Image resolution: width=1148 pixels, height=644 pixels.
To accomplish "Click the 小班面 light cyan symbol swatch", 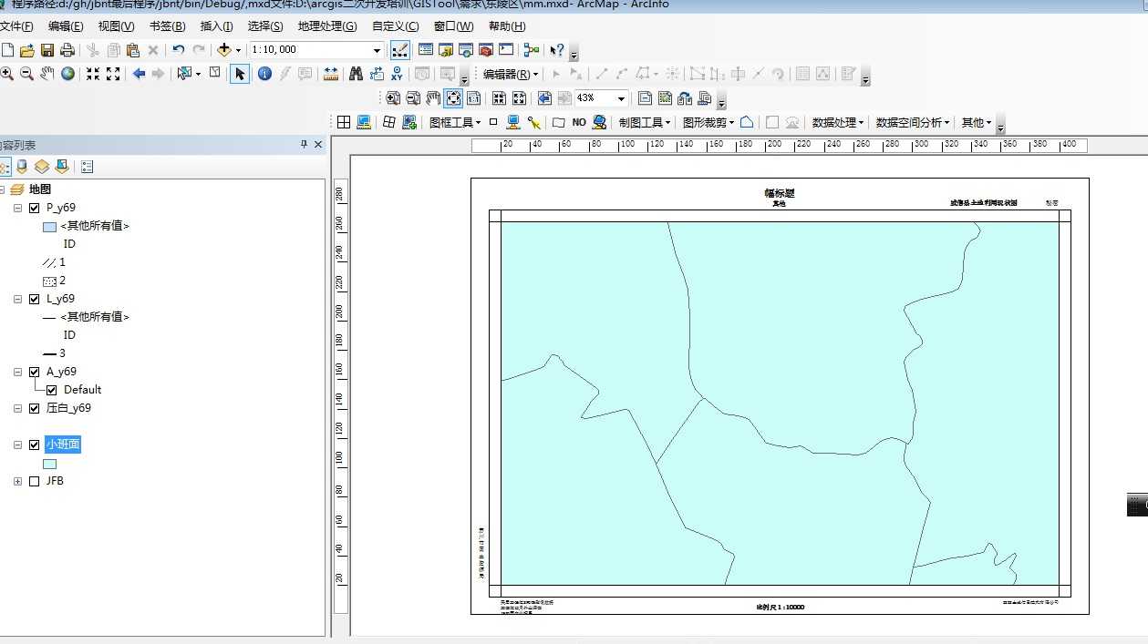I will [x=50, y=464].
